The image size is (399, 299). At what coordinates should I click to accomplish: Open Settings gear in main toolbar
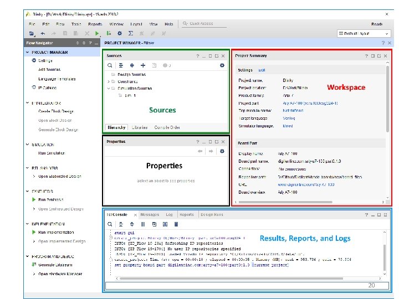click(x=120, y=33)
